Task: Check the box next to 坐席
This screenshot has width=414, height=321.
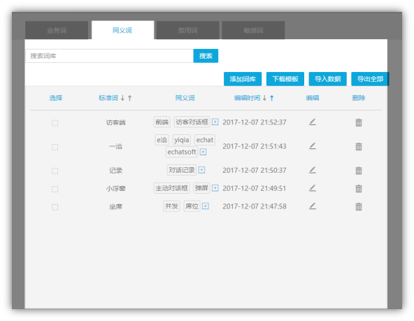Action: (55, 207)
